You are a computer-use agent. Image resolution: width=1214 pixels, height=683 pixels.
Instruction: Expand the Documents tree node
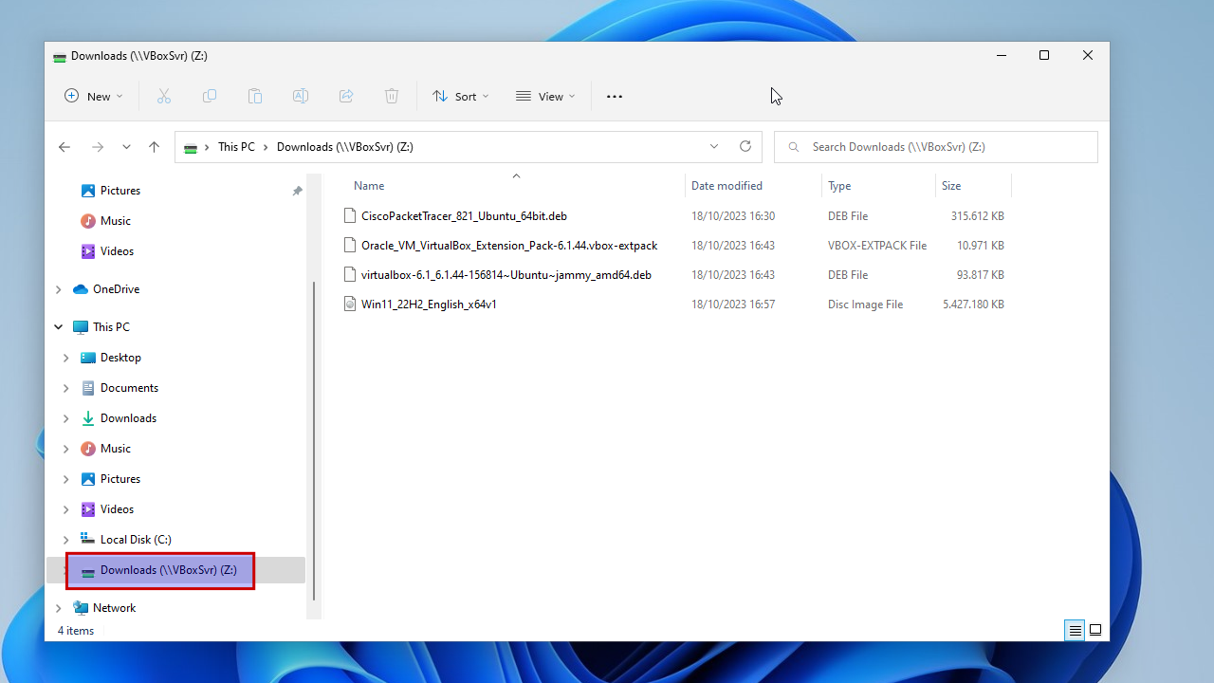pos(66,388)
